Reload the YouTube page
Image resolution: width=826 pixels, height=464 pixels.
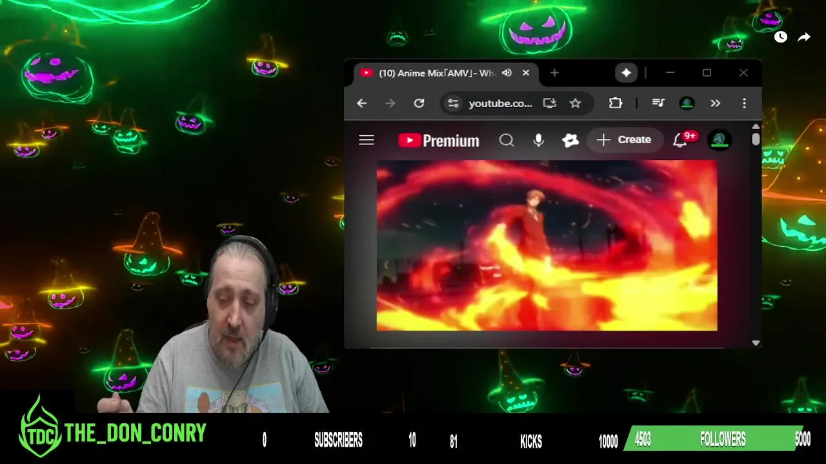click(x=419, y=103)
